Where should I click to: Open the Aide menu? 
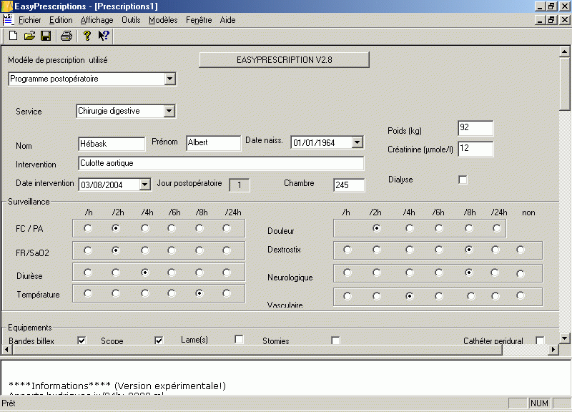coord(227,20)
